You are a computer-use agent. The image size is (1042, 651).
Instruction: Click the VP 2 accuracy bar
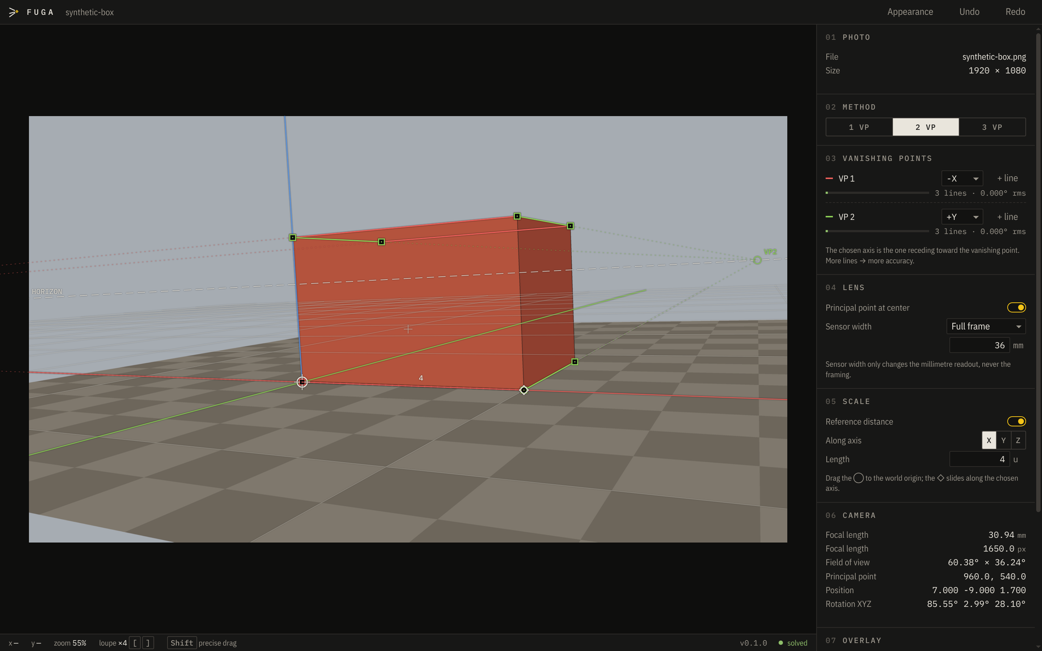pos(877,231)
